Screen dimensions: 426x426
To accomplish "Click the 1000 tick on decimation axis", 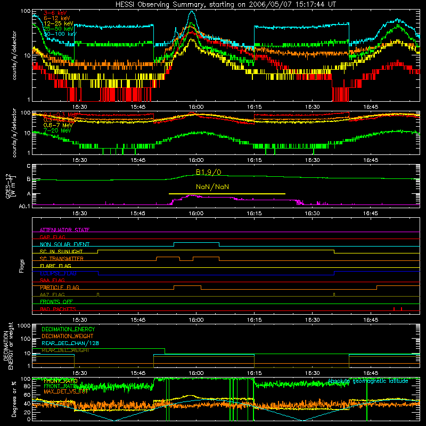I will point(24,325).
